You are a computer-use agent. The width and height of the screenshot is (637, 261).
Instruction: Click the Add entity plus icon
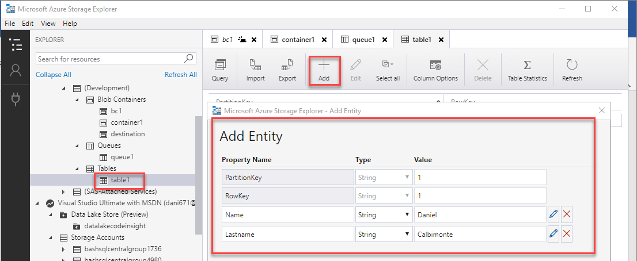pos(324,65)
